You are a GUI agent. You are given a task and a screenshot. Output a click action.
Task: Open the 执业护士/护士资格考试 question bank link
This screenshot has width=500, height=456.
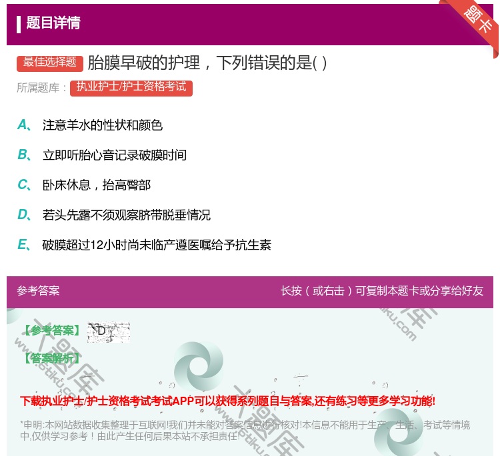[x=131, y=87]
